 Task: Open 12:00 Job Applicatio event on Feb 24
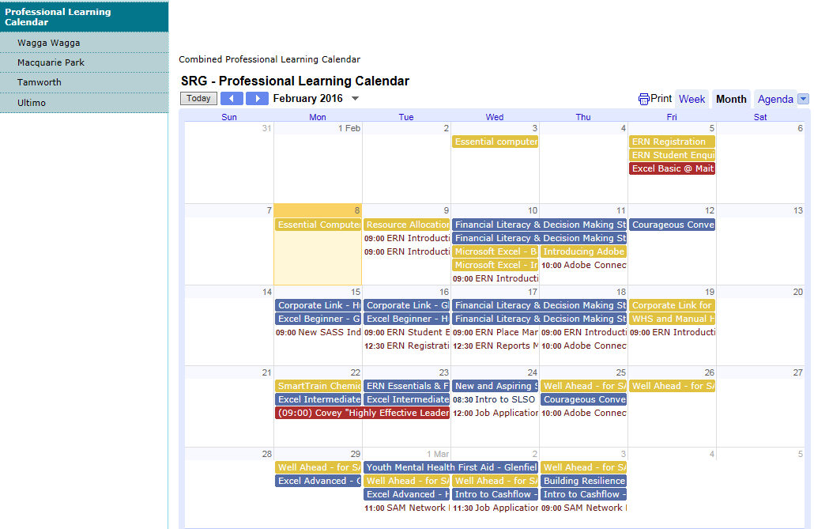click(x=495, y=413)
